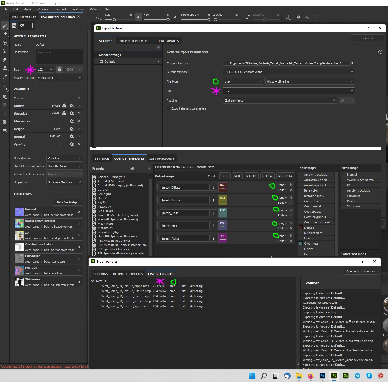Open Photoshop from the Windows taskbar

click(x=322, y=376)
